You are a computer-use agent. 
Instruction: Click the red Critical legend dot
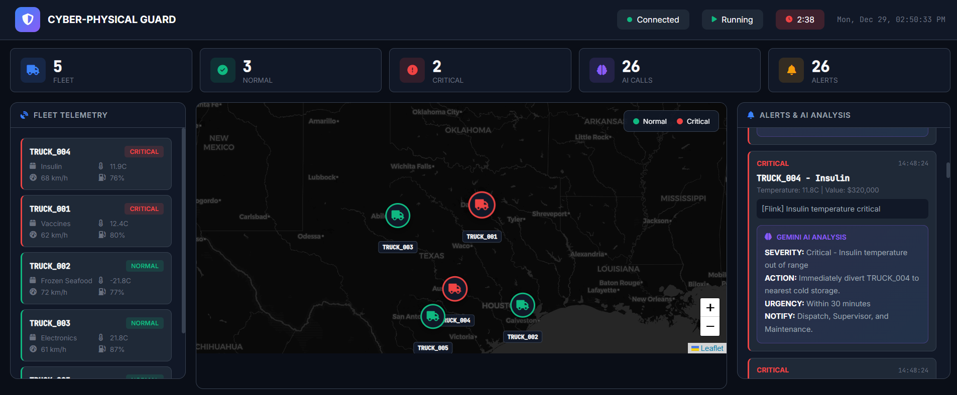[x=680, y=121]
